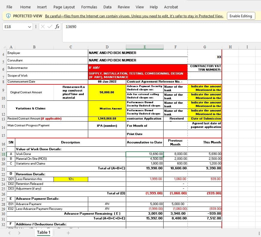Select the Table 1 sheet tab
The height and width of the screenshot is (237, 261).
pos(44,232)
